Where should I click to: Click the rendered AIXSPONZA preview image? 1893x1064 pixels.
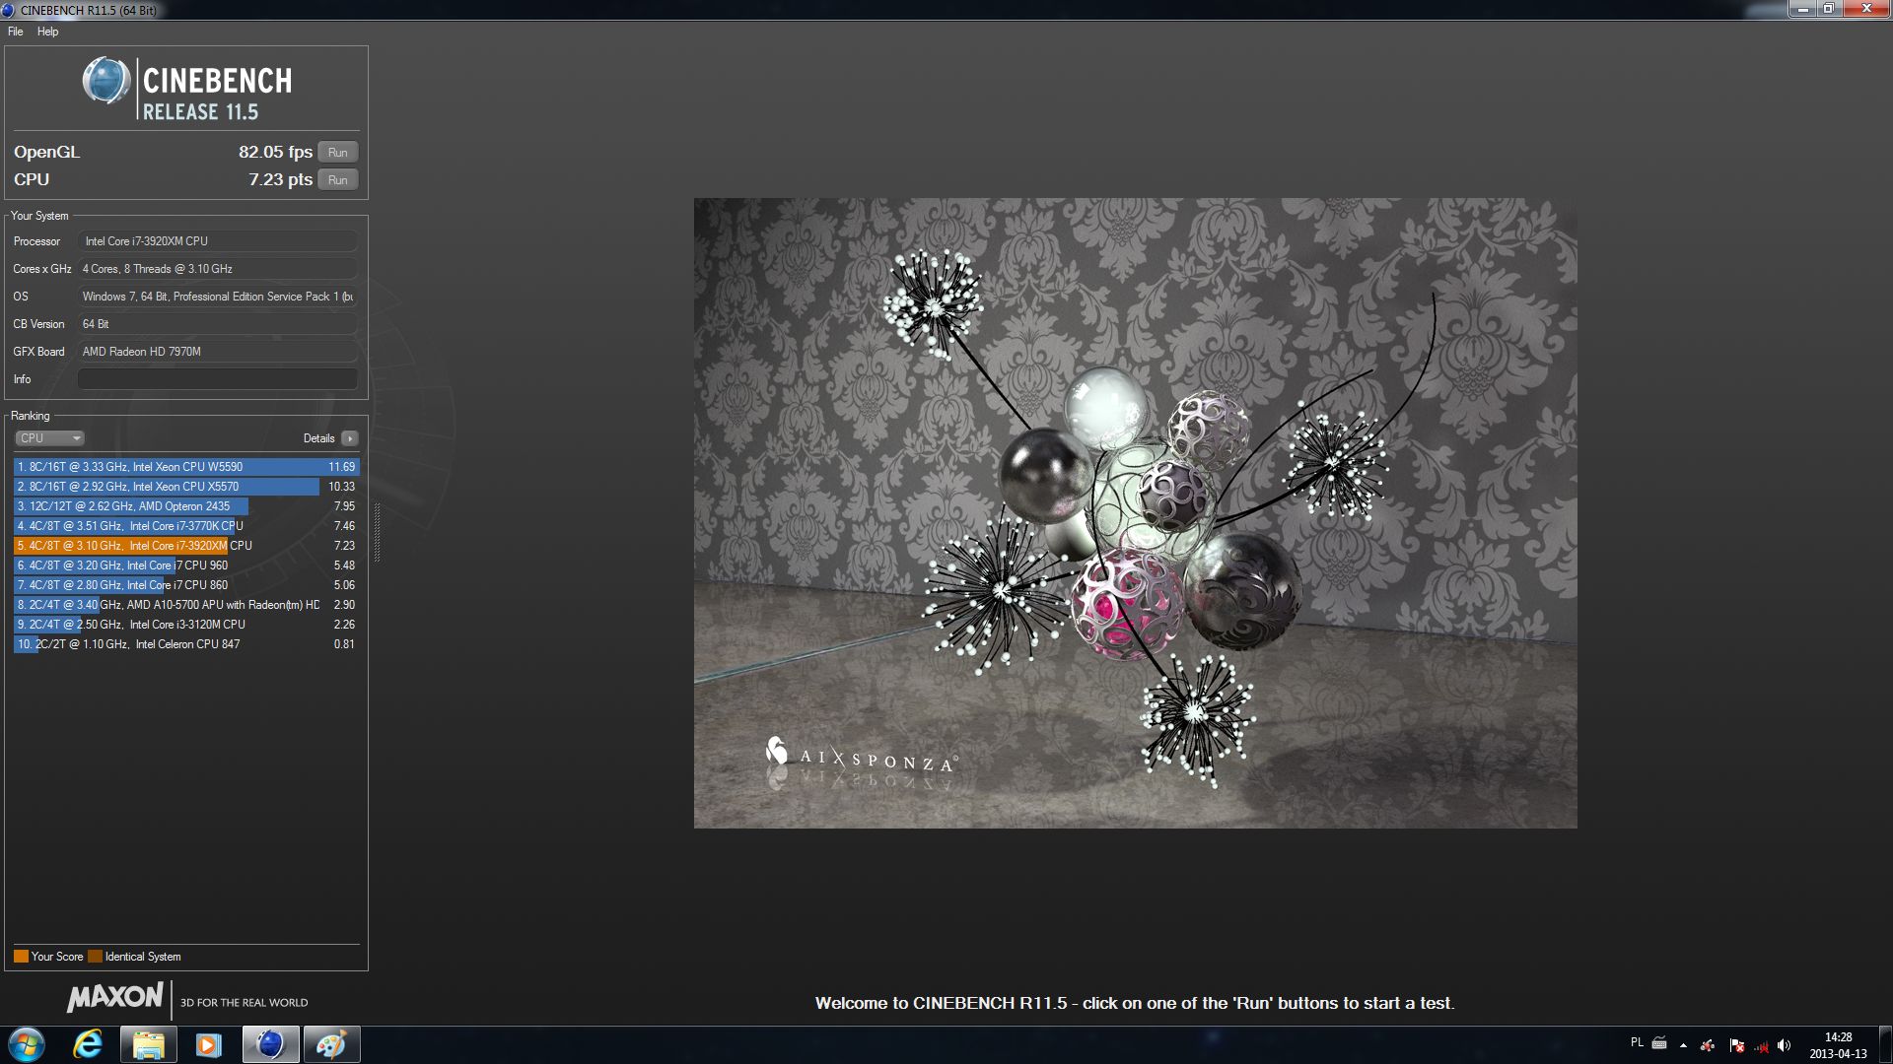(1135, 513)
